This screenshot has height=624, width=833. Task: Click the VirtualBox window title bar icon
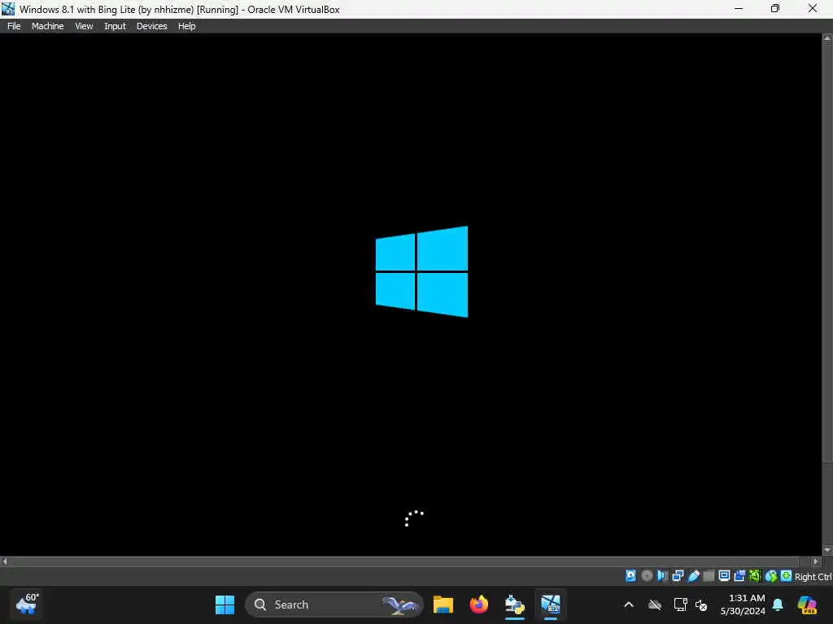tap(8, 8)
